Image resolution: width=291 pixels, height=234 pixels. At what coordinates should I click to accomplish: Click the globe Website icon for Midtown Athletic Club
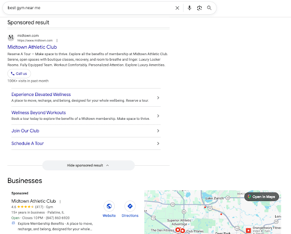(109, 206)
